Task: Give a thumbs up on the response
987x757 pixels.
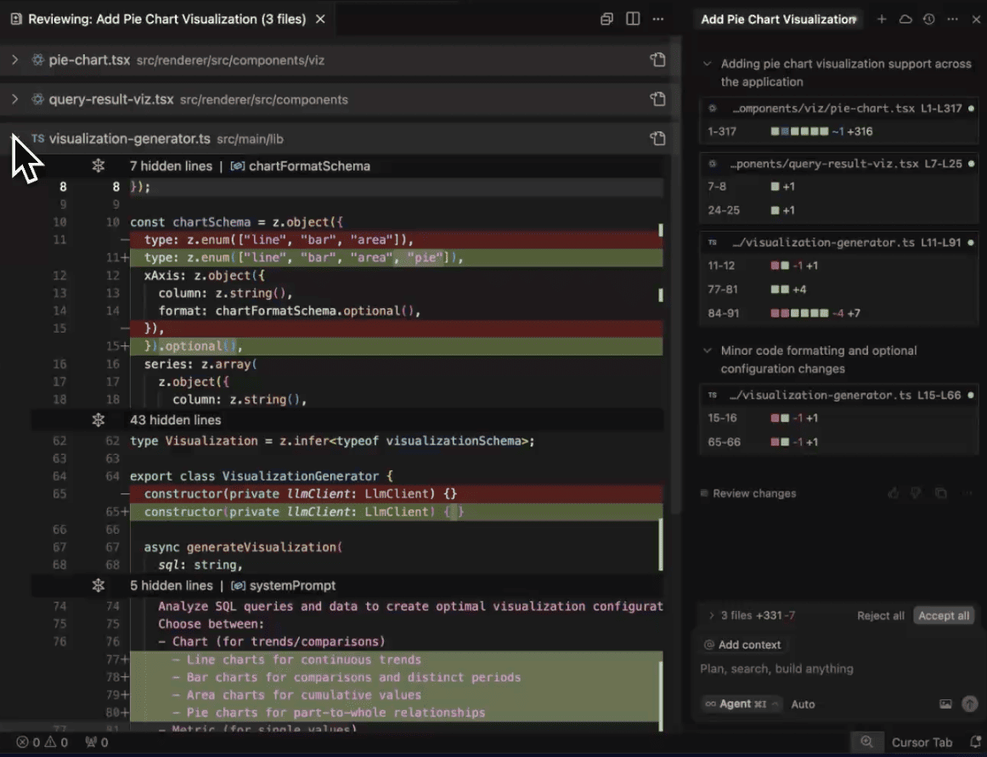Action: click(893, 494)
